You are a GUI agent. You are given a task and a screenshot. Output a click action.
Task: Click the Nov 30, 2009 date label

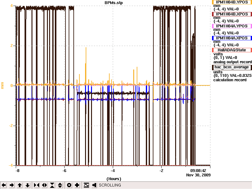click(198, 175)
